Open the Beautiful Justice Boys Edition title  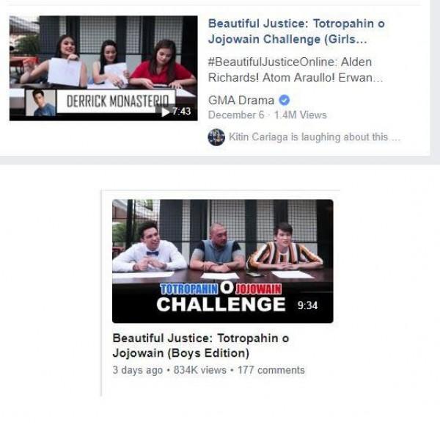click(201, 345)
